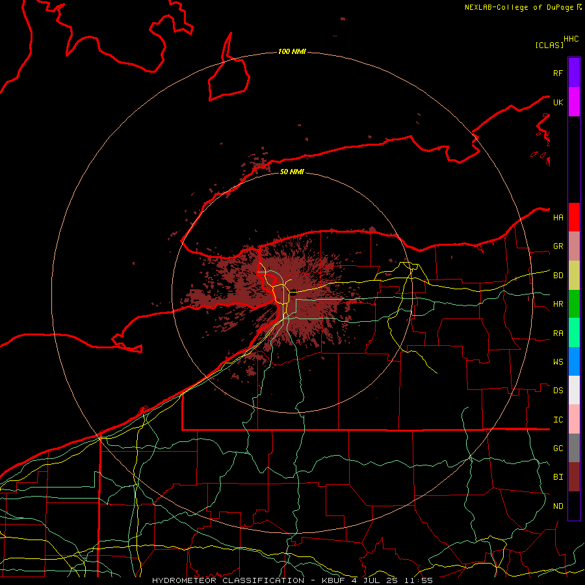This screenshot has height=585, width=585.
Task: Select the BD yellow-olive legend swatch
Action: (574, 276)
